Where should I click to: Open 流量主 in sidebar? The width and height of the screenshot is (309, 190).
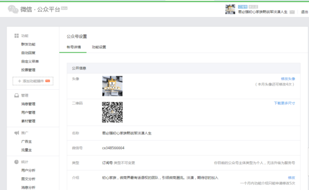27,150
